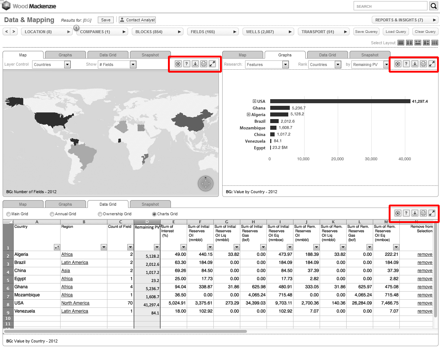Image resolution: width=440 pixels, height=348 pixels.
Task: Expand Data Grid panel to full screen
Action: pos(432,213)
